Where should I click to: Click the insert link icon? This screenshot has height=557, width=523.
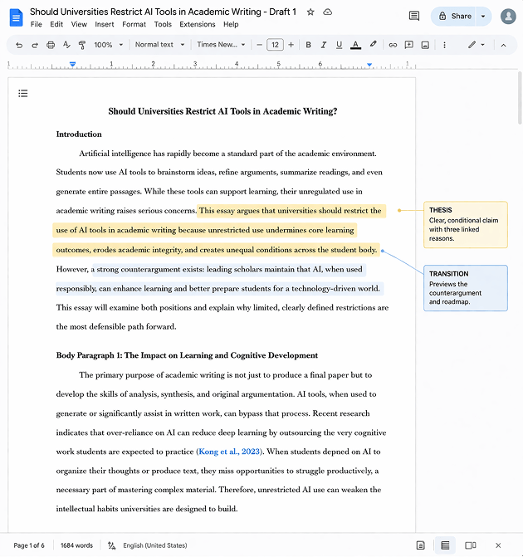[393, 45]
